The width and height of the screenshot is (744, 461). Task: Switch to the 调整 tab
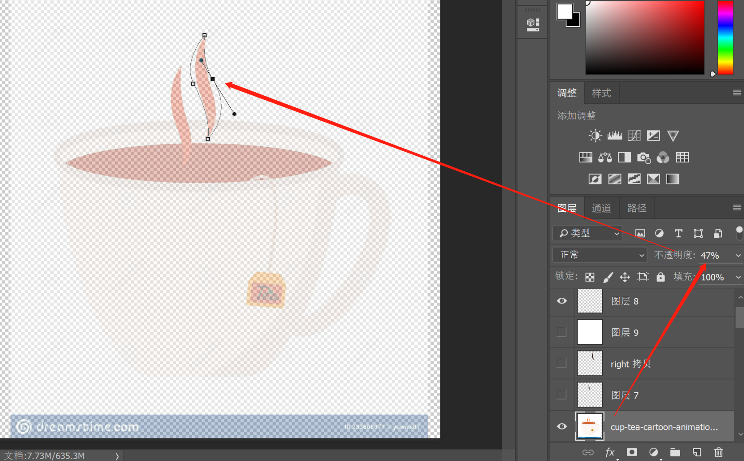[567, 93]
